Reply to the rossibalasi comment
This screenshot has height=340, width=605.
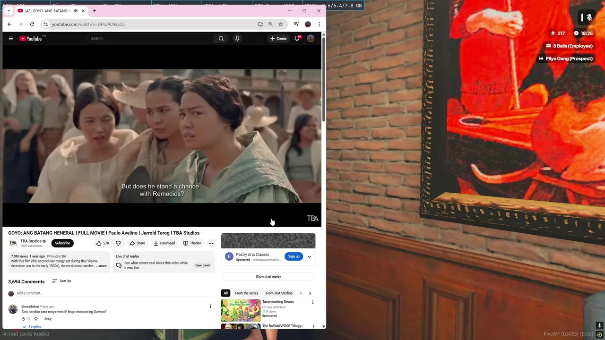click(48, 319)
